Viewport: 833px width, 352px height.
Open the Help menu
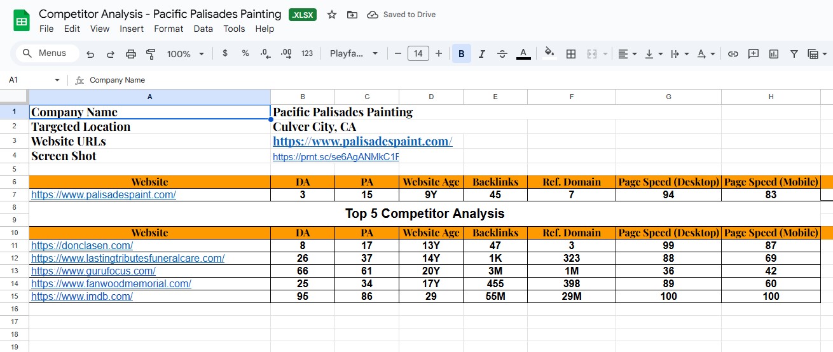click(x=265, y=29)
